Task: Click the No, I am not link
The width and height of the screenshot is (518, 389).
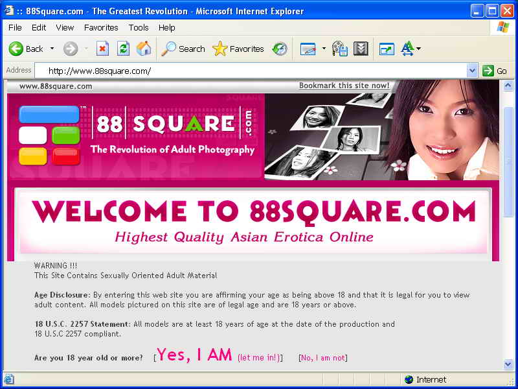Action: 322,358
